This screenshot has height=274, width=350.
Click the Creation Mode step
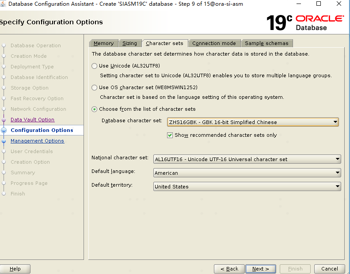29,56
